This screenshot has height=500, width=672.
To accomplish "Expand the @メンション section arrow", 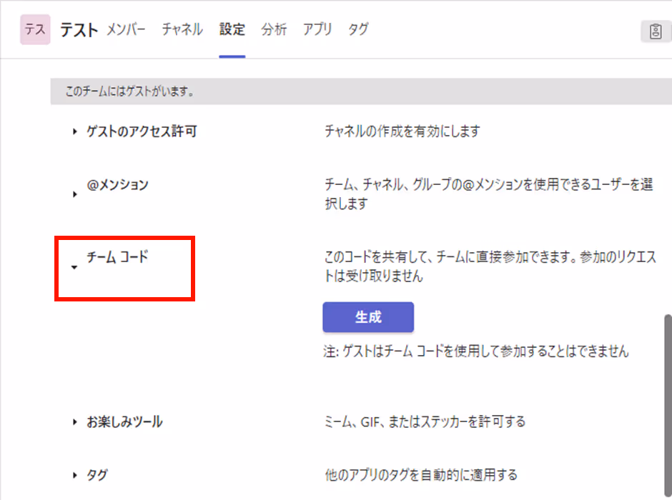I will pyautogui.click(x=74, y=194).
